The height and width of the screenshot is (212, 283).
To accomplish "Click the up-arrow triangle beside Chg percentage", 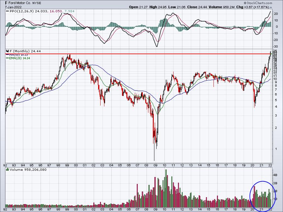I will (x=271, y=7).
